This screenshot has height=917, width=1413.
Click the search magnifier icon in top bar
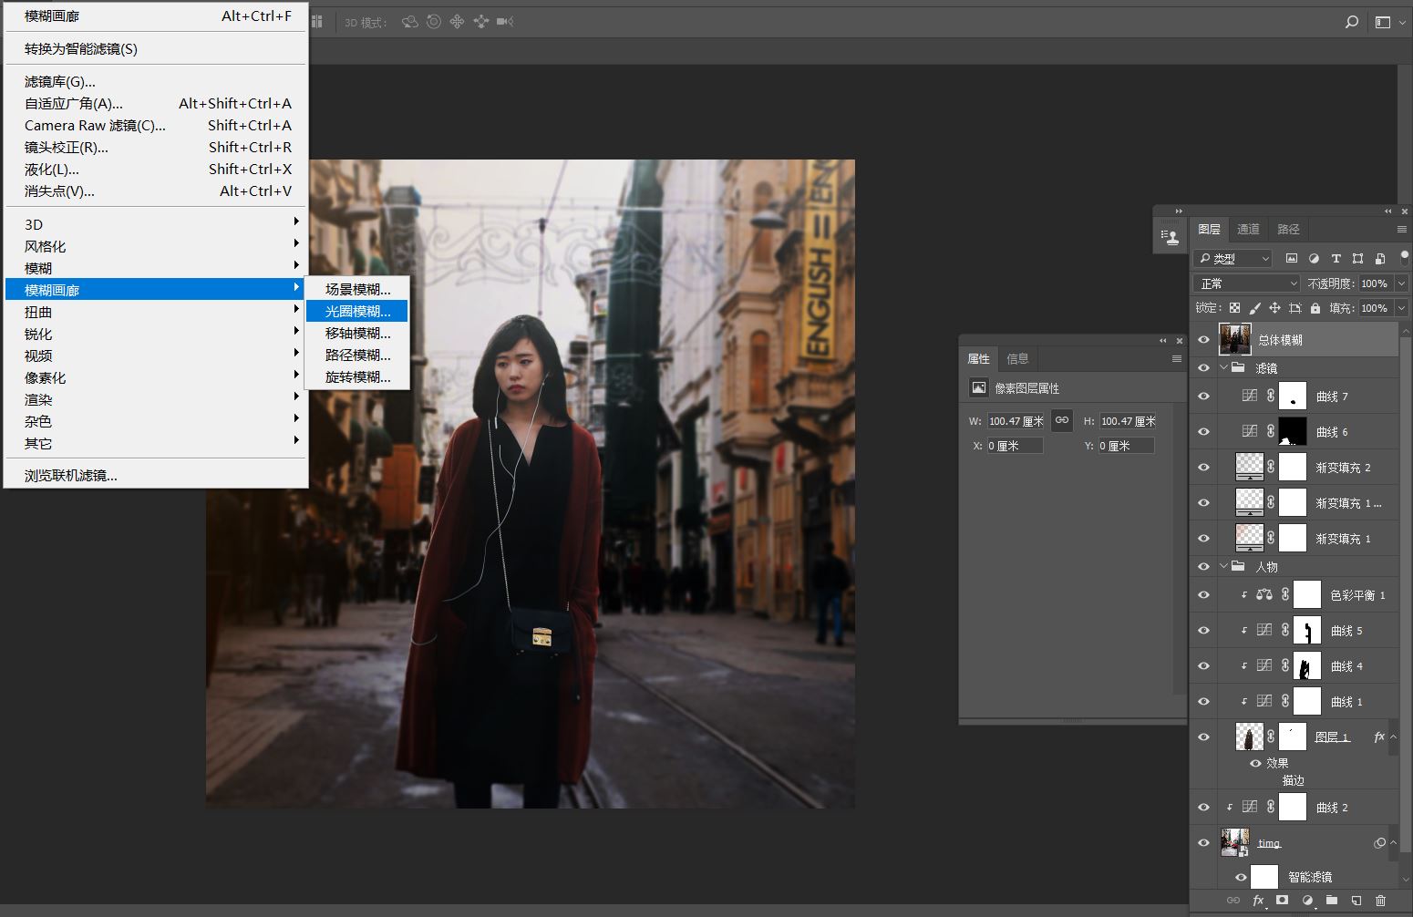tap(1352, 22)
